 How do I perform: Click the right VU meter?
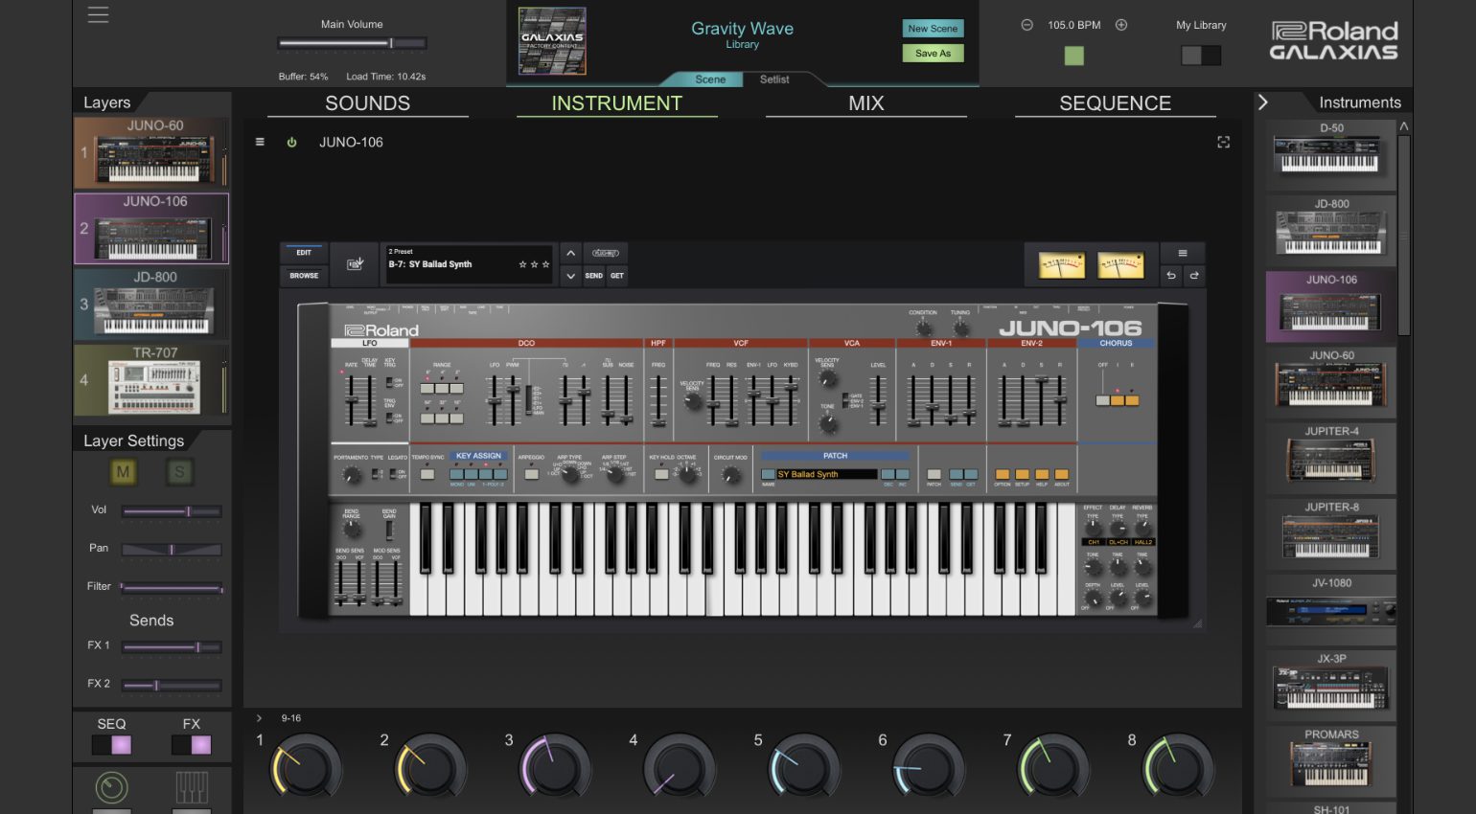1120,264
